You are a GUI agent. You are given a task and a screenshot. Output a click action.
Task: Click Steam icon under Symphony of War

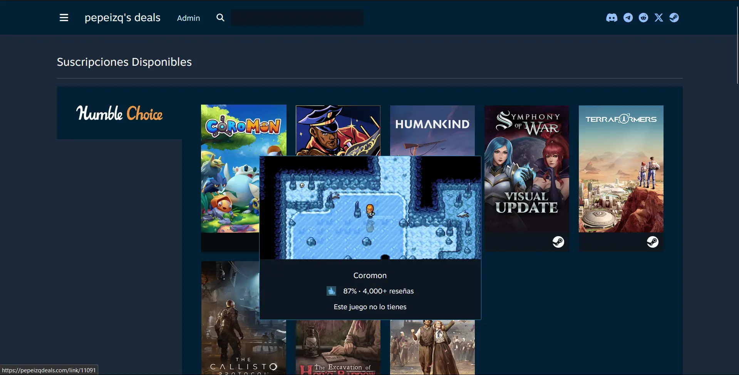(x=558, y=242)
